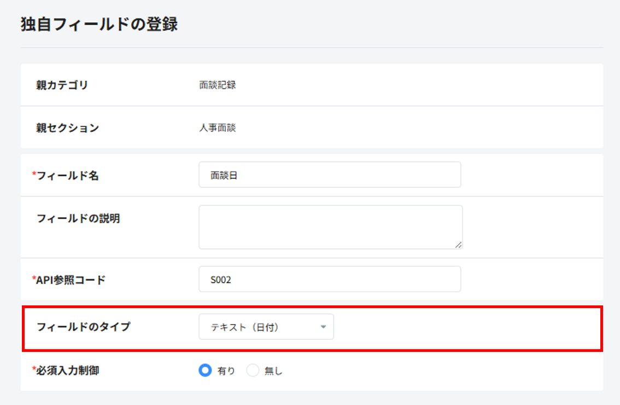Click the 独自フィールドの登録 page heading
620x405 pixels.
(x=99, y=25)
